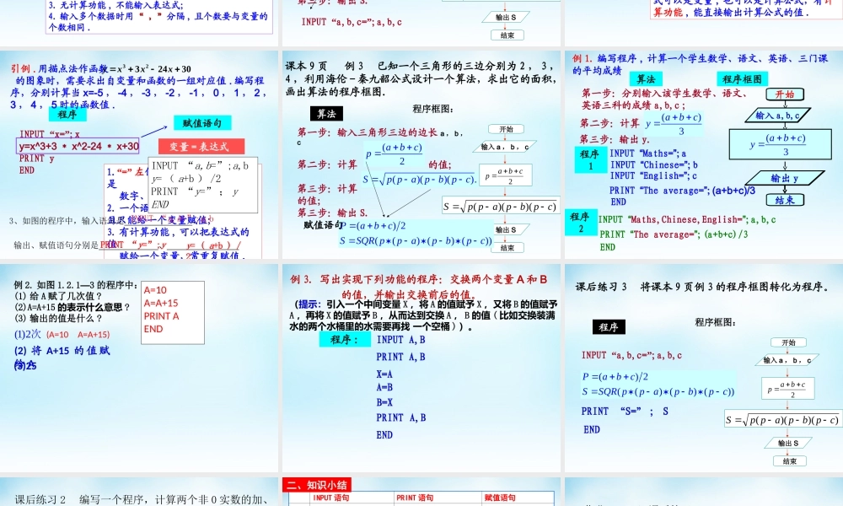This screenshot has width=843, height=506.
Task: Open the 二、知识小结 summary slide
Action: coord(421,492)
